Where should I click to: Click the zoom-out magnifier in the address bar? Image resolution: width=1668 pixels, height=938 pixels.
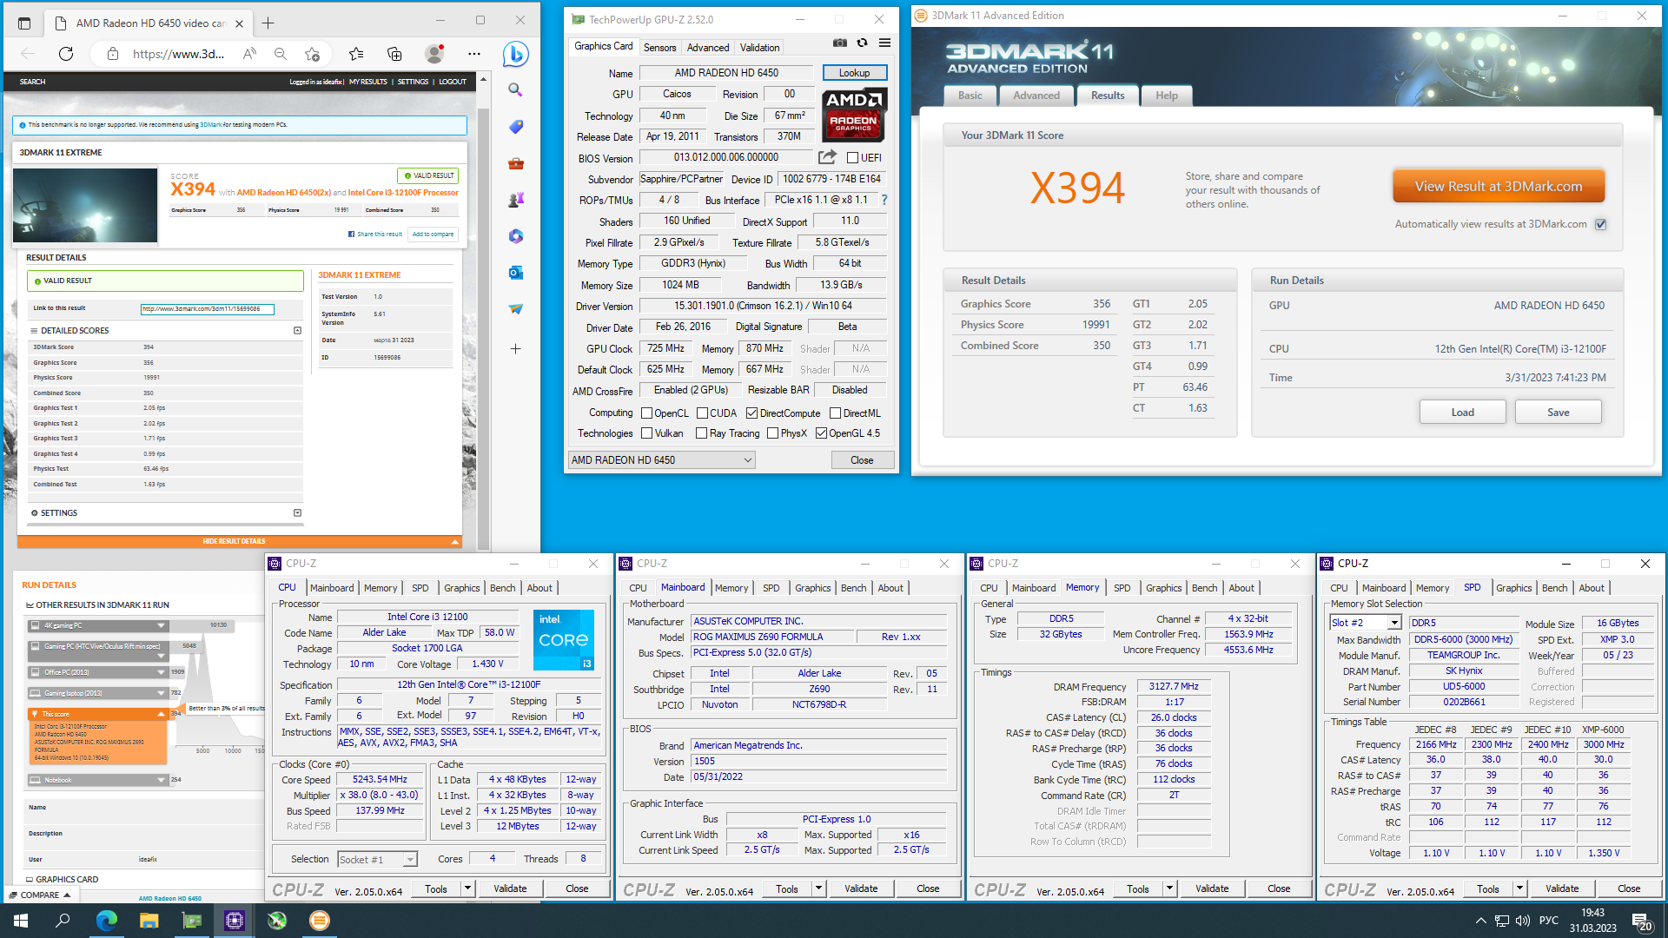pos(281,54)
